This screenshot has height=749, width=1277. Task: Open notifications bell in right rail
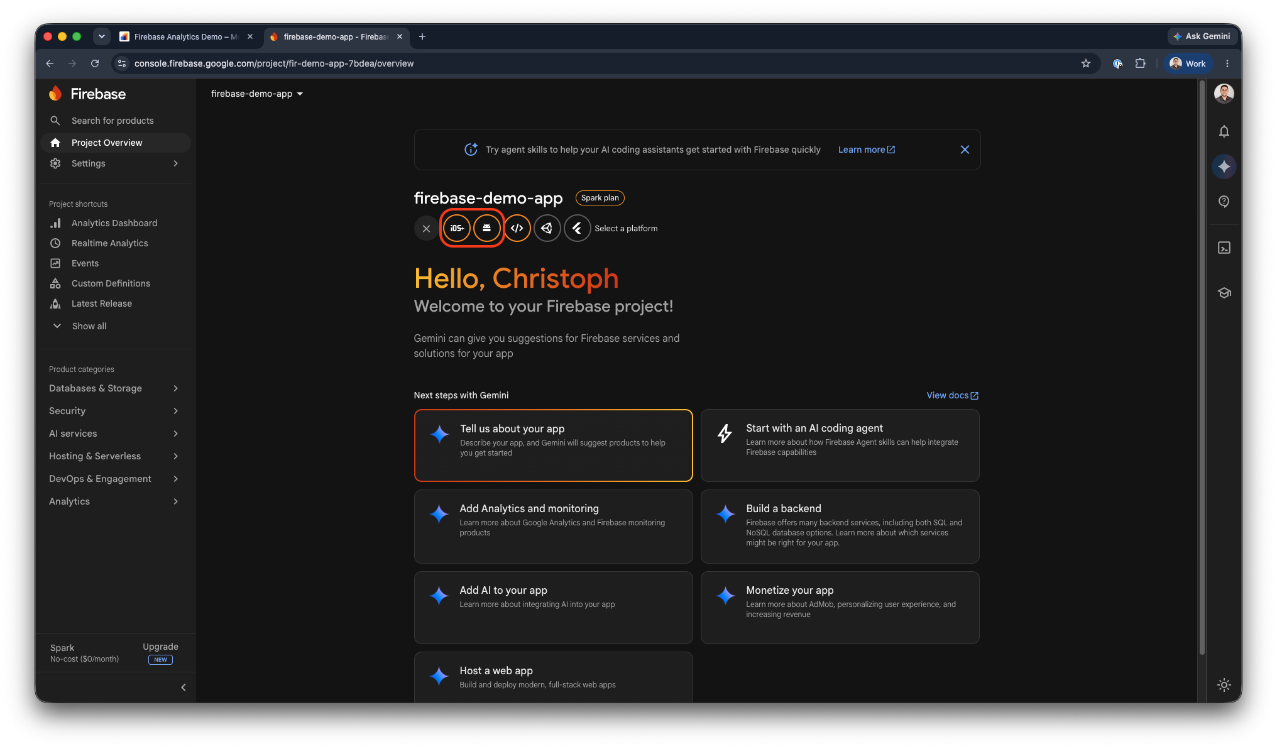[x=1224, y=131]
